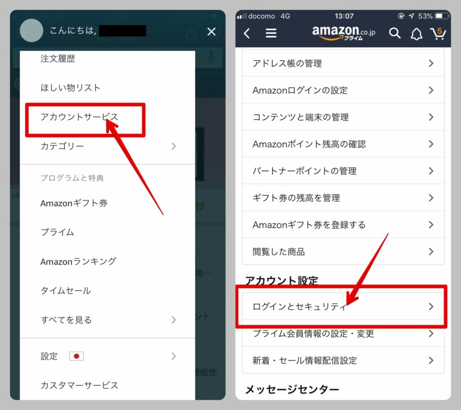Tap the Japan flag next to 設定
Viewport: 461px width, 410px height.
[x=77, y=356]
